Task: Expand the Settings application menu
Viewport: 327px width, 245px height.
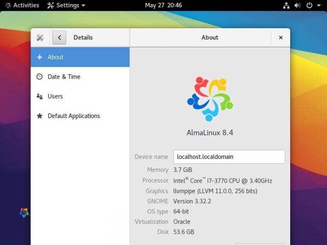Action: pos(66,5)
